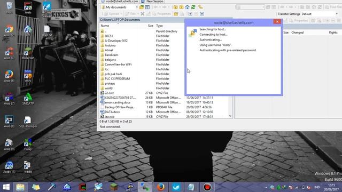Click the IND language indicator in tray

coord(317,187)
